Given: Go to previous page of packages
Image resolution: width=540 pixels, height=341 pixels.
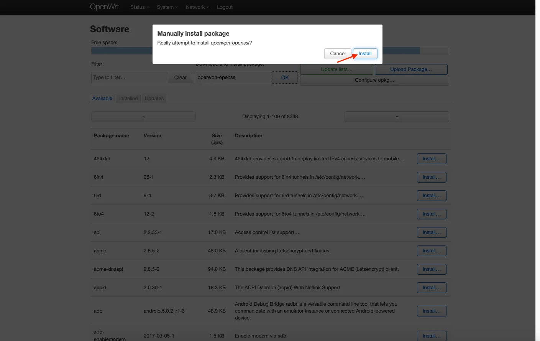Looking at the screenshot, I should click(x=143, y=117).
